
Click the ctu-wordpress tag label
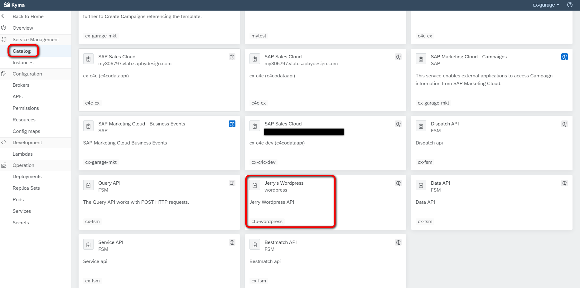[x=267, y=221]
